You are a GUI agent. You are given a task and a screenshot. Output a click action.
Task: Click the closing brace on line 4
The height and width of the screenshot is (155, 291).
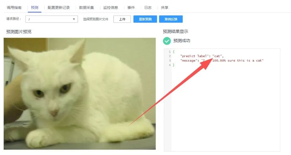click(x=174, y=65)
